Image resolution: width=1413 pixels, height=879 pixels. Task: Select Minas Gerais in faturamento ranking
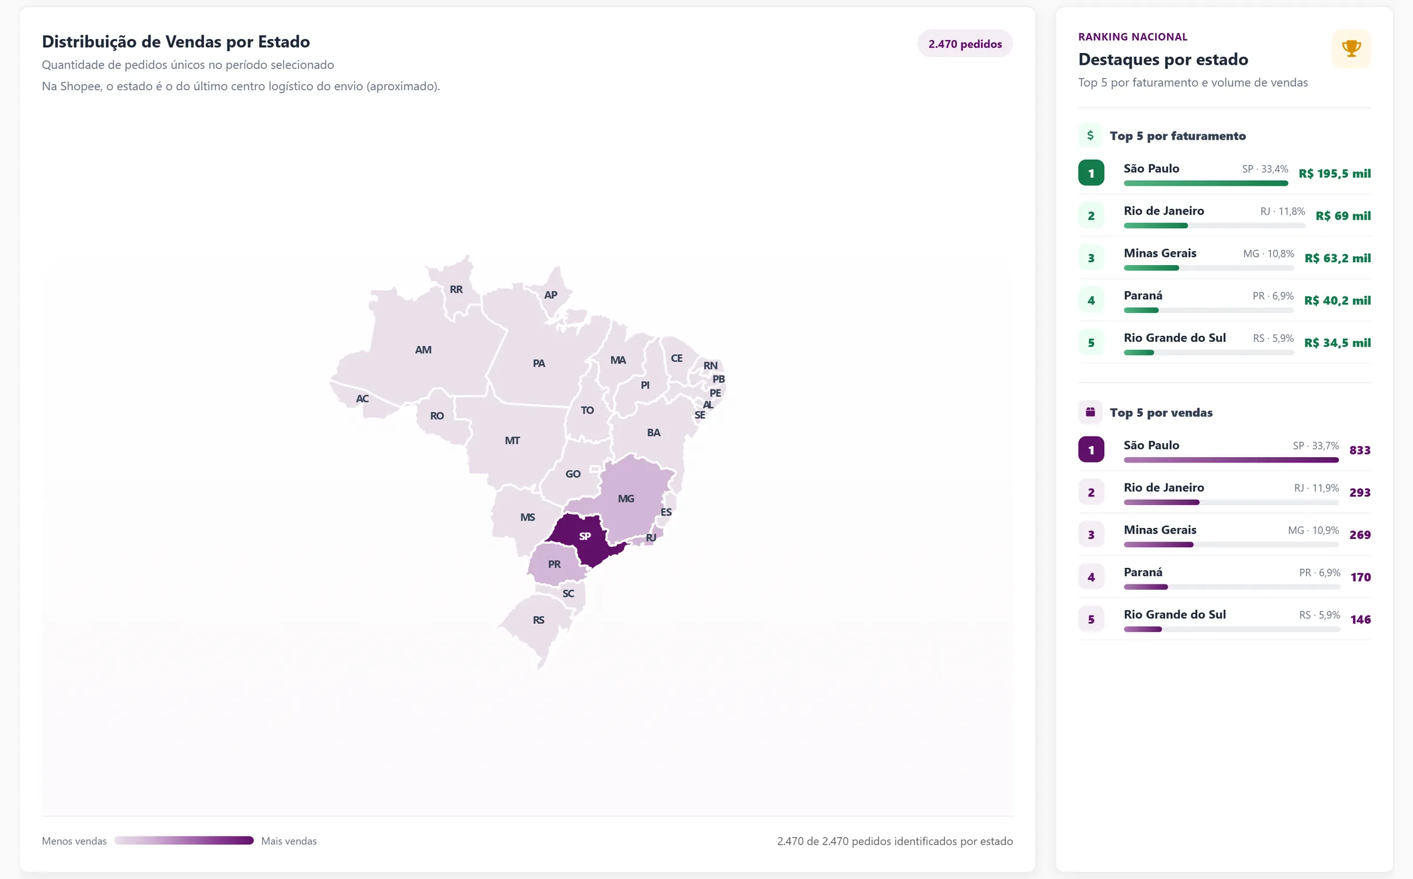point(1225,258)
